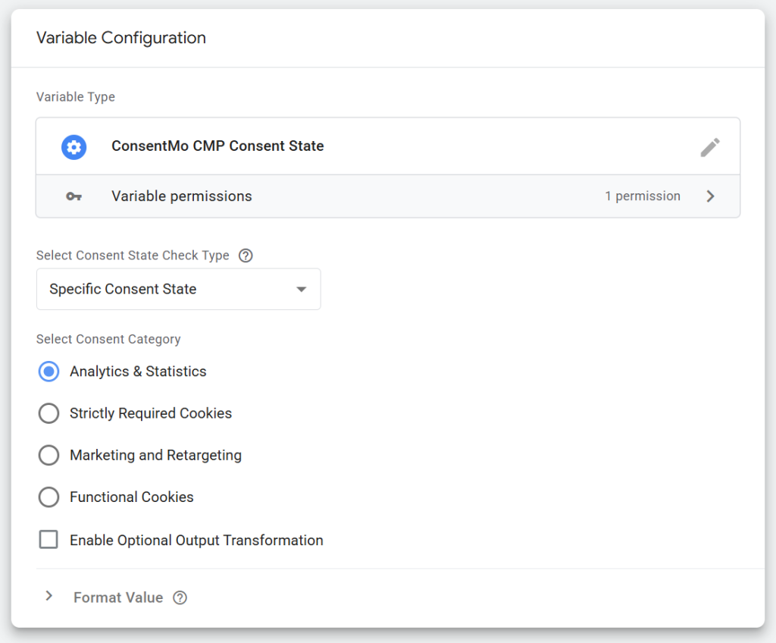Select Strictly Required Cookies radio button
This screenshot has height=643, width=776.
tap(48, 413)
